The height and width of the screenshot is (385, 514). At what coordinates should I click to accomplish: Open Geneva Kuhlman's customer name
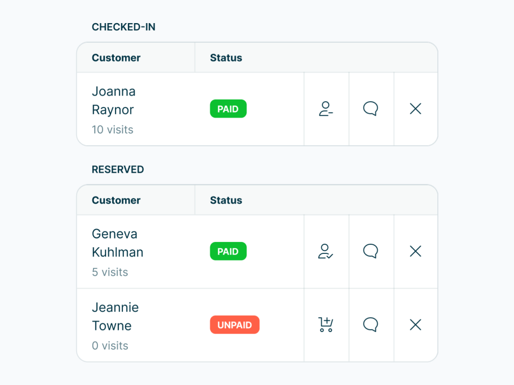[x=117, y=243]
